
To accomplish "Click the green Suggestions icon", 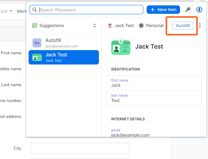I will click(x=35, y=25).
